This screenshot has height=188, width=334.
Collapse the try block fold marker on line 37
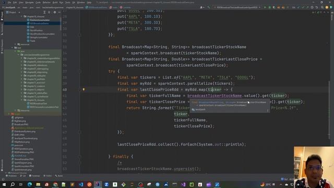tap(80, 72)
